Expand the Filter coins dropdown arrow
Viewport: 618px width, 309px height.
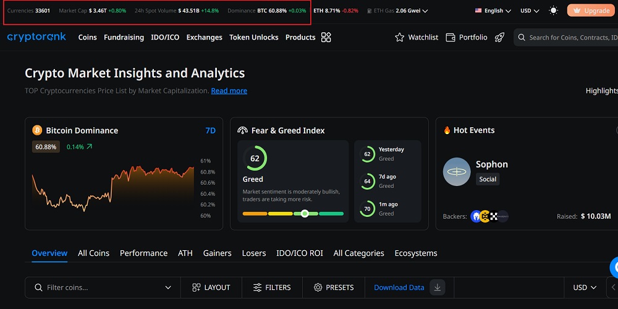(168, 287)
